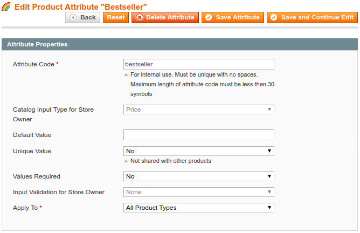Click the 'Attribute Code' field label
Viewport: 360px width, 233px height.
click(x=33, y=64)
